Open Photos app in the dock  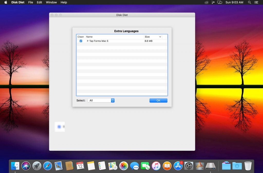click(124, 166)
